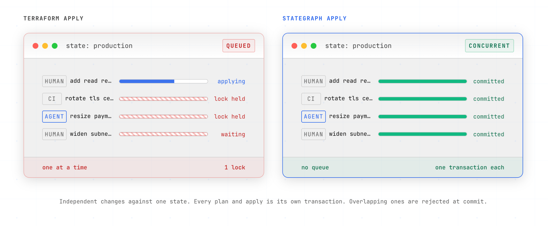
Task: Click striped bar for Terraform 'rotate tls ce…'
Action: [x=163, y=99]
